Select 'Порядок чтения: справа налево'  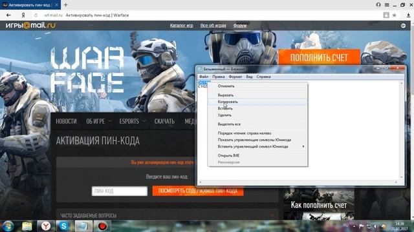257,133
